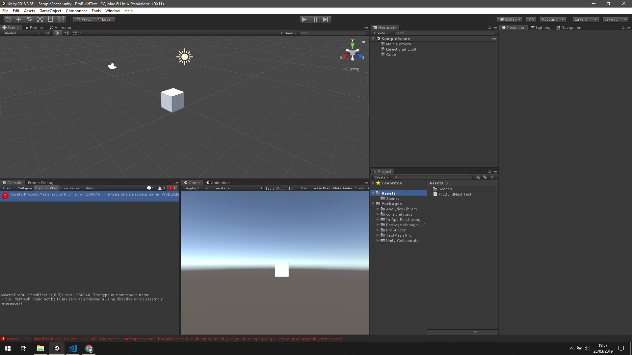Open the Account options
This screenshot has width=632, height=355.
click(552, 19)
